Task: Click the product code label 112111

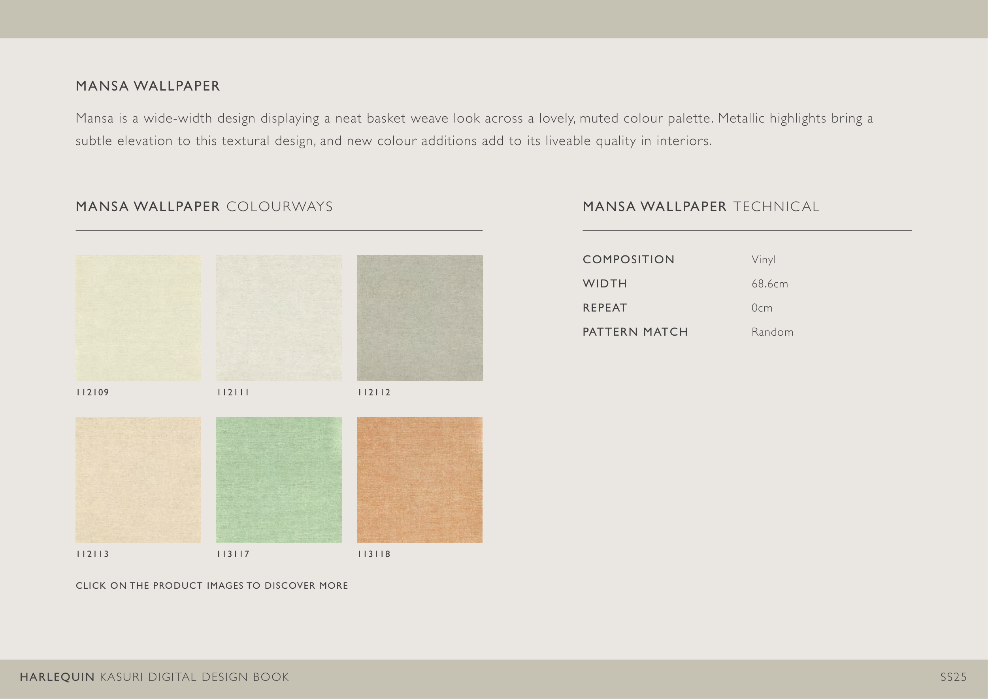Action: (x=233, y=392)
